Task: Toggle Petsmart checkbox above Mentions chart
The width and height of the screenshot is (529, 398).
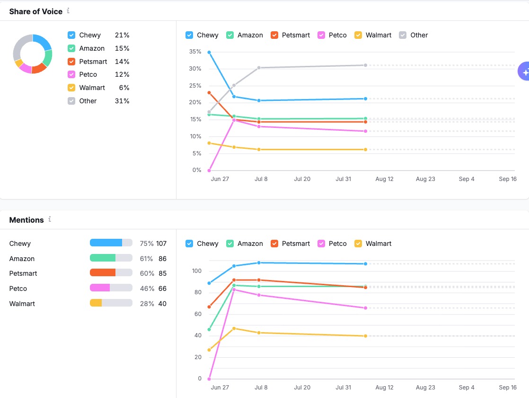Action: [x=274, y=244]
